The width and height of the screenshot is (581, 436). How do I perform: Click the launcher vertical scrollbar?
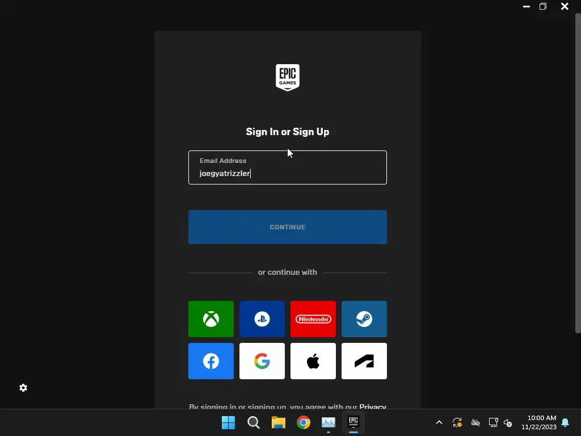coord(578,173)
